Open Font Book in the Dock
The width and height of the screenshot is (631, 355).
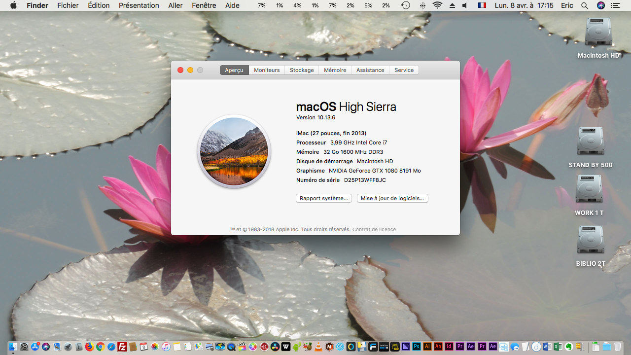pos(79,347)
